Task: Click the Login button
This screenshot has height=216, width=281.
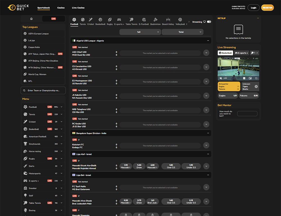Action: pos(253,8)
